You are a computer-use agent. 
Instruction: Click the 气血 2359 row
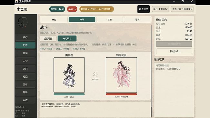(174, 31)
